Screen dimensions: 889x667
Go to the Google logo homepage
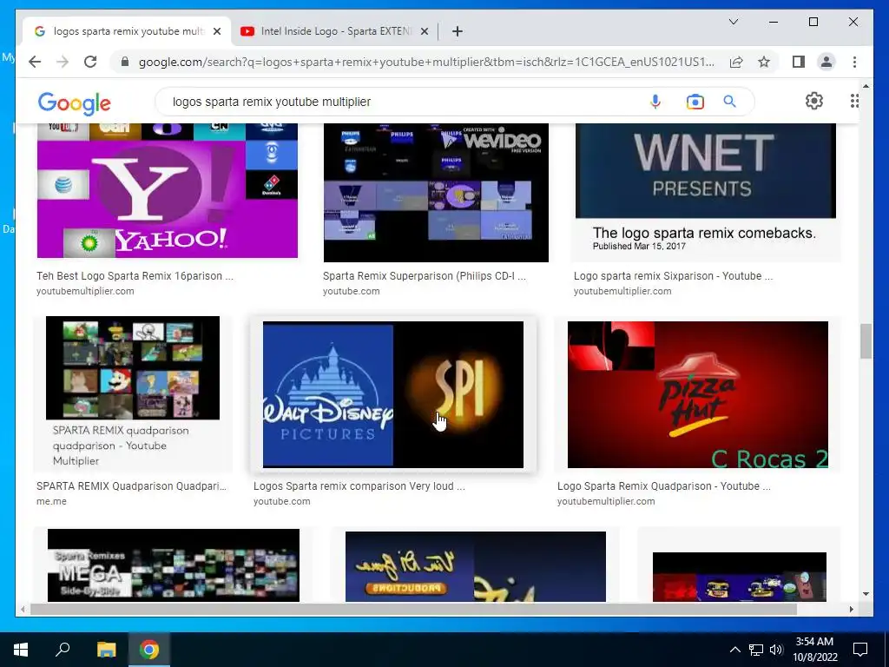[x=75, y=103]
